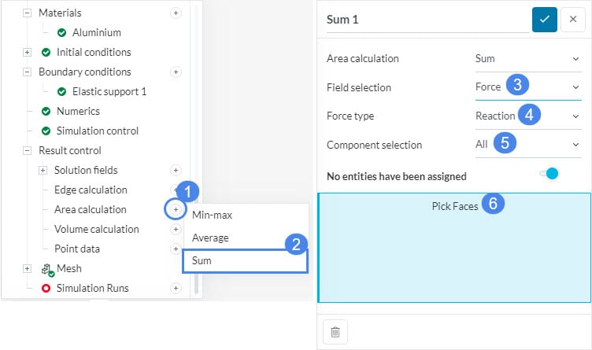The height and width of the screenshot is (350, 592).
Task: Confirm Sum 1 with checkmark button
Action: click(x=545, y=20)
